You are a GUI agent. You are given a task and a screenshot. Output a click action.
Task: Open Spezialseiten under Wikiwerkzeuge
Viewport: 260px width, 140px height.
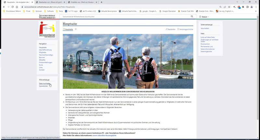point(44,86)
